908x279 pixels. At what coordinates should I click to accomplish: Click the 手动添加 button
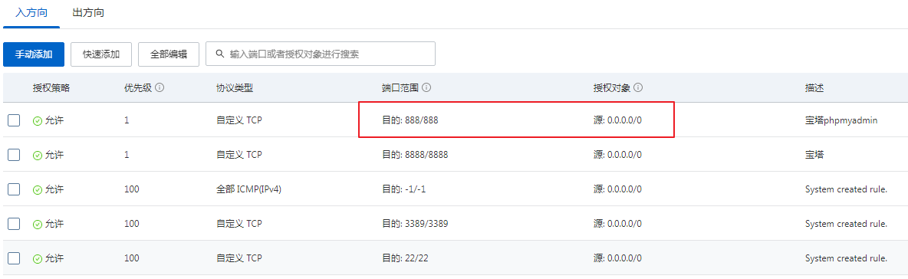(x=34, y=54)
